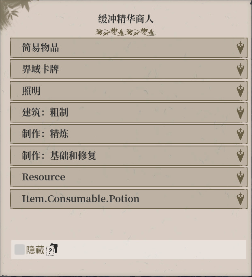Click the arrow icon on 简易物品 row

tap(240, 48)
